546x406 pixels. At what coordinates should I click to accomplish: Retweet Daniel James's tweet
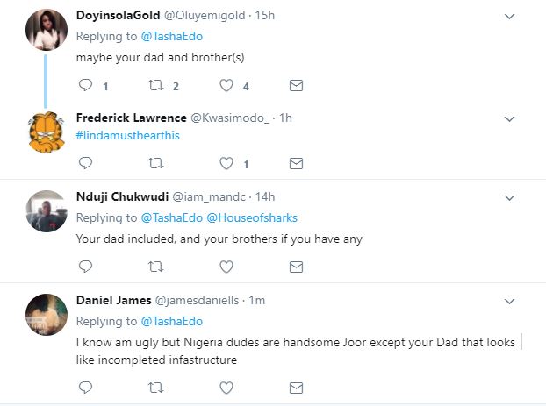(155, 386)
